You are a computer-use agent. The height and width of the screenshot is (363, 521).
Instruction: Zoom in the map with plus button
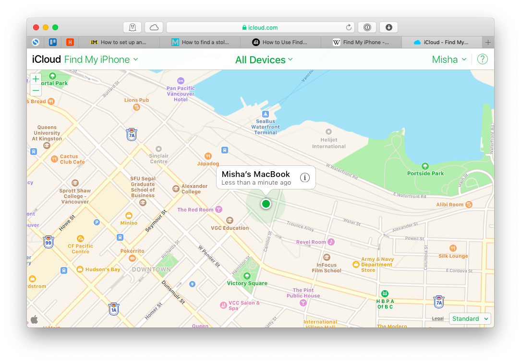(36, 79)
